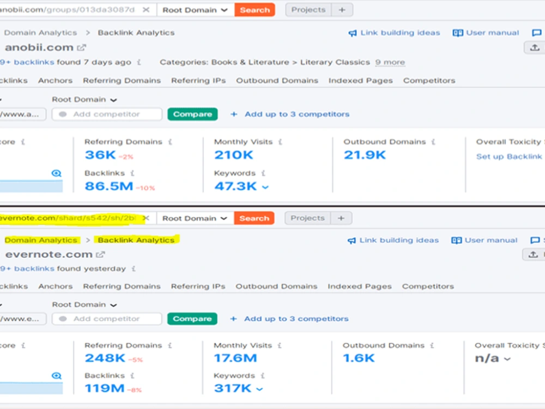Screen dimensions: 545x409
Task: Click info icon next to evernote Outbound Domains
Action: 432,345
